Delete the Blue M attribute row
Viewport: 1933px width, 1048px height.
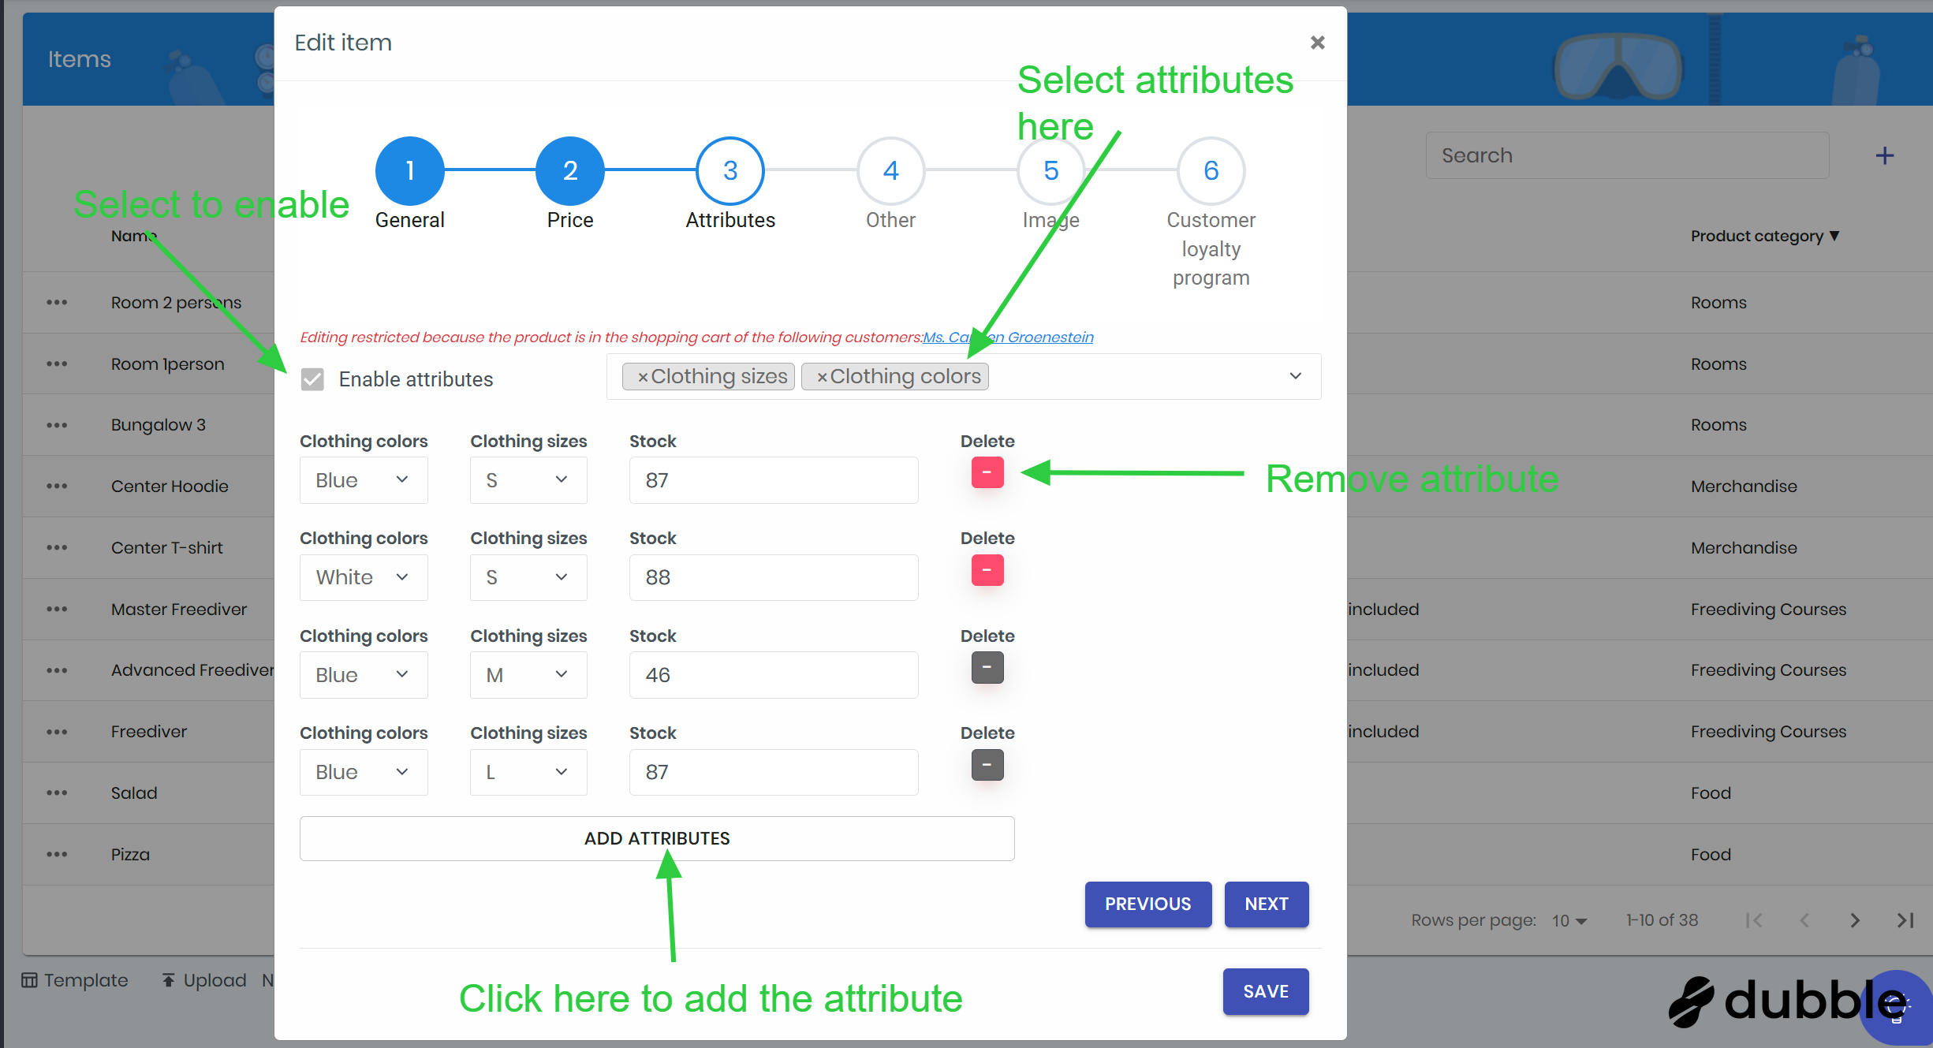click(x=987, y=667)
